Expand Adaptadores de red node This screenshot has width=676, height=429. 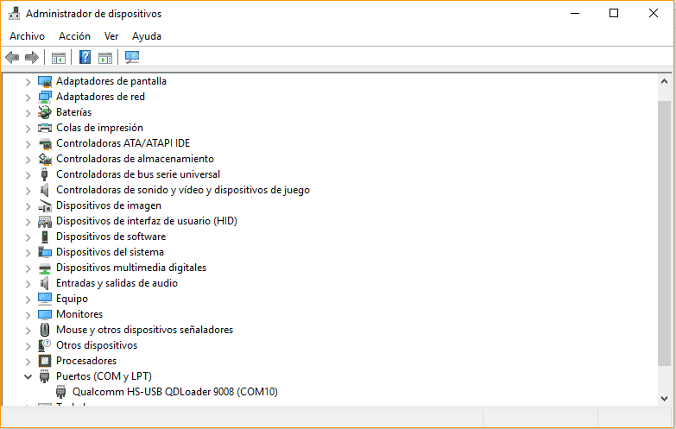28,98
